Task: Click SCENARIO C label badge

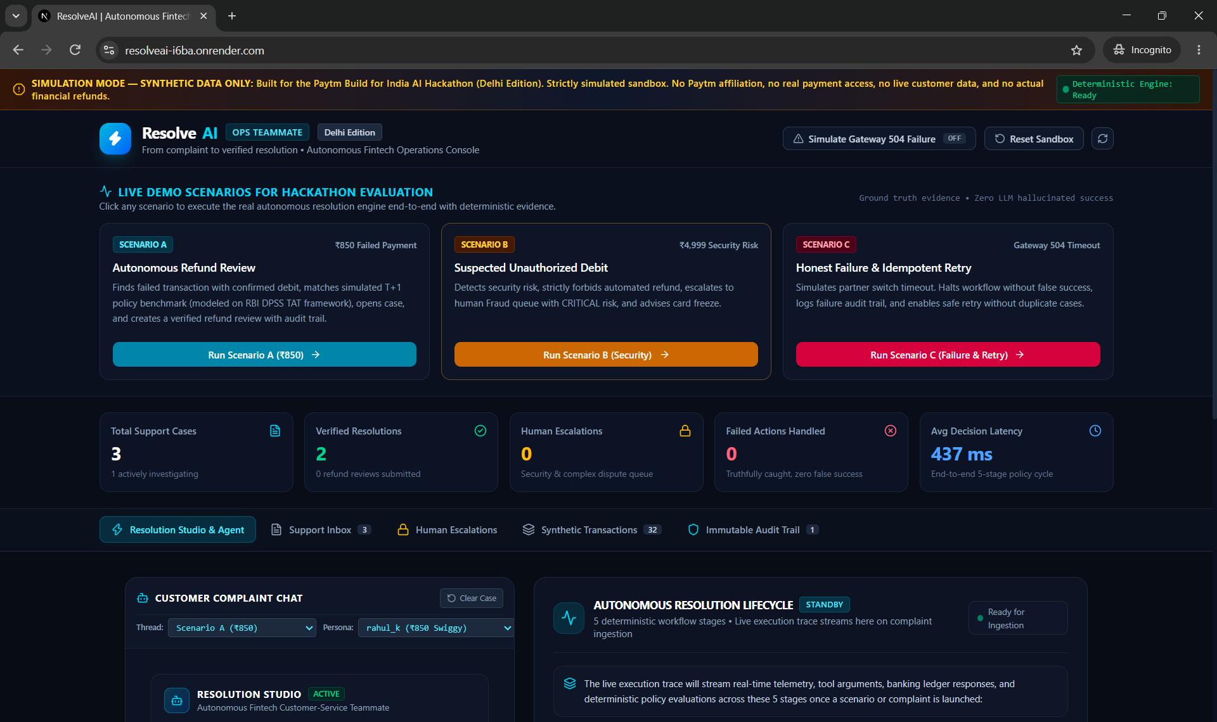Action: [826, 244]
